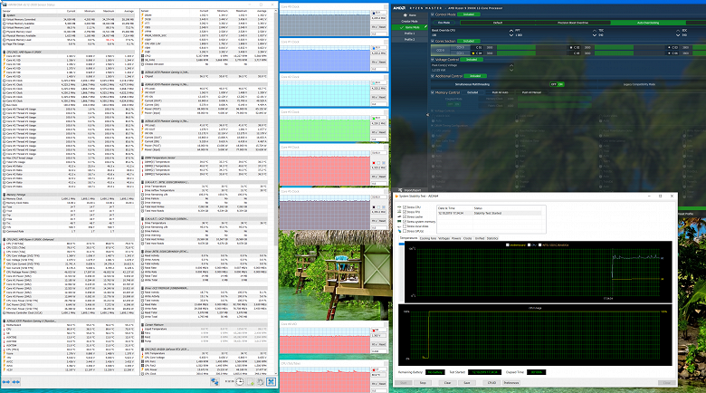Click the pencil edit icon beside Game Mode

point(426,28)
